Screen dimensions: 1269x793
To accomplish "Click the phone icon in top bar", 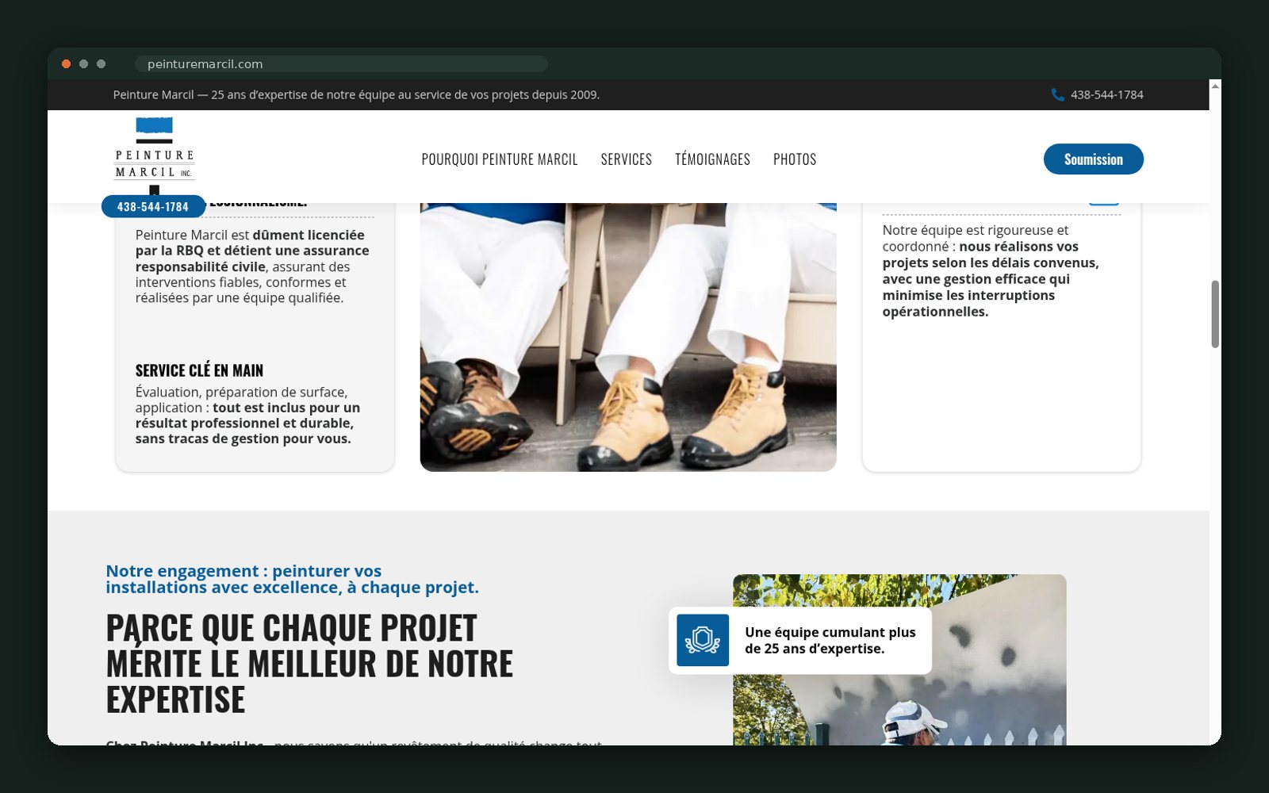I will click(x=1057, y=94).
